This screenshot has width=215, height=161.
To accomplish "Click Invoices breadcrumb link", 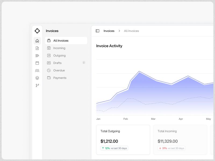I will (109, 31).
